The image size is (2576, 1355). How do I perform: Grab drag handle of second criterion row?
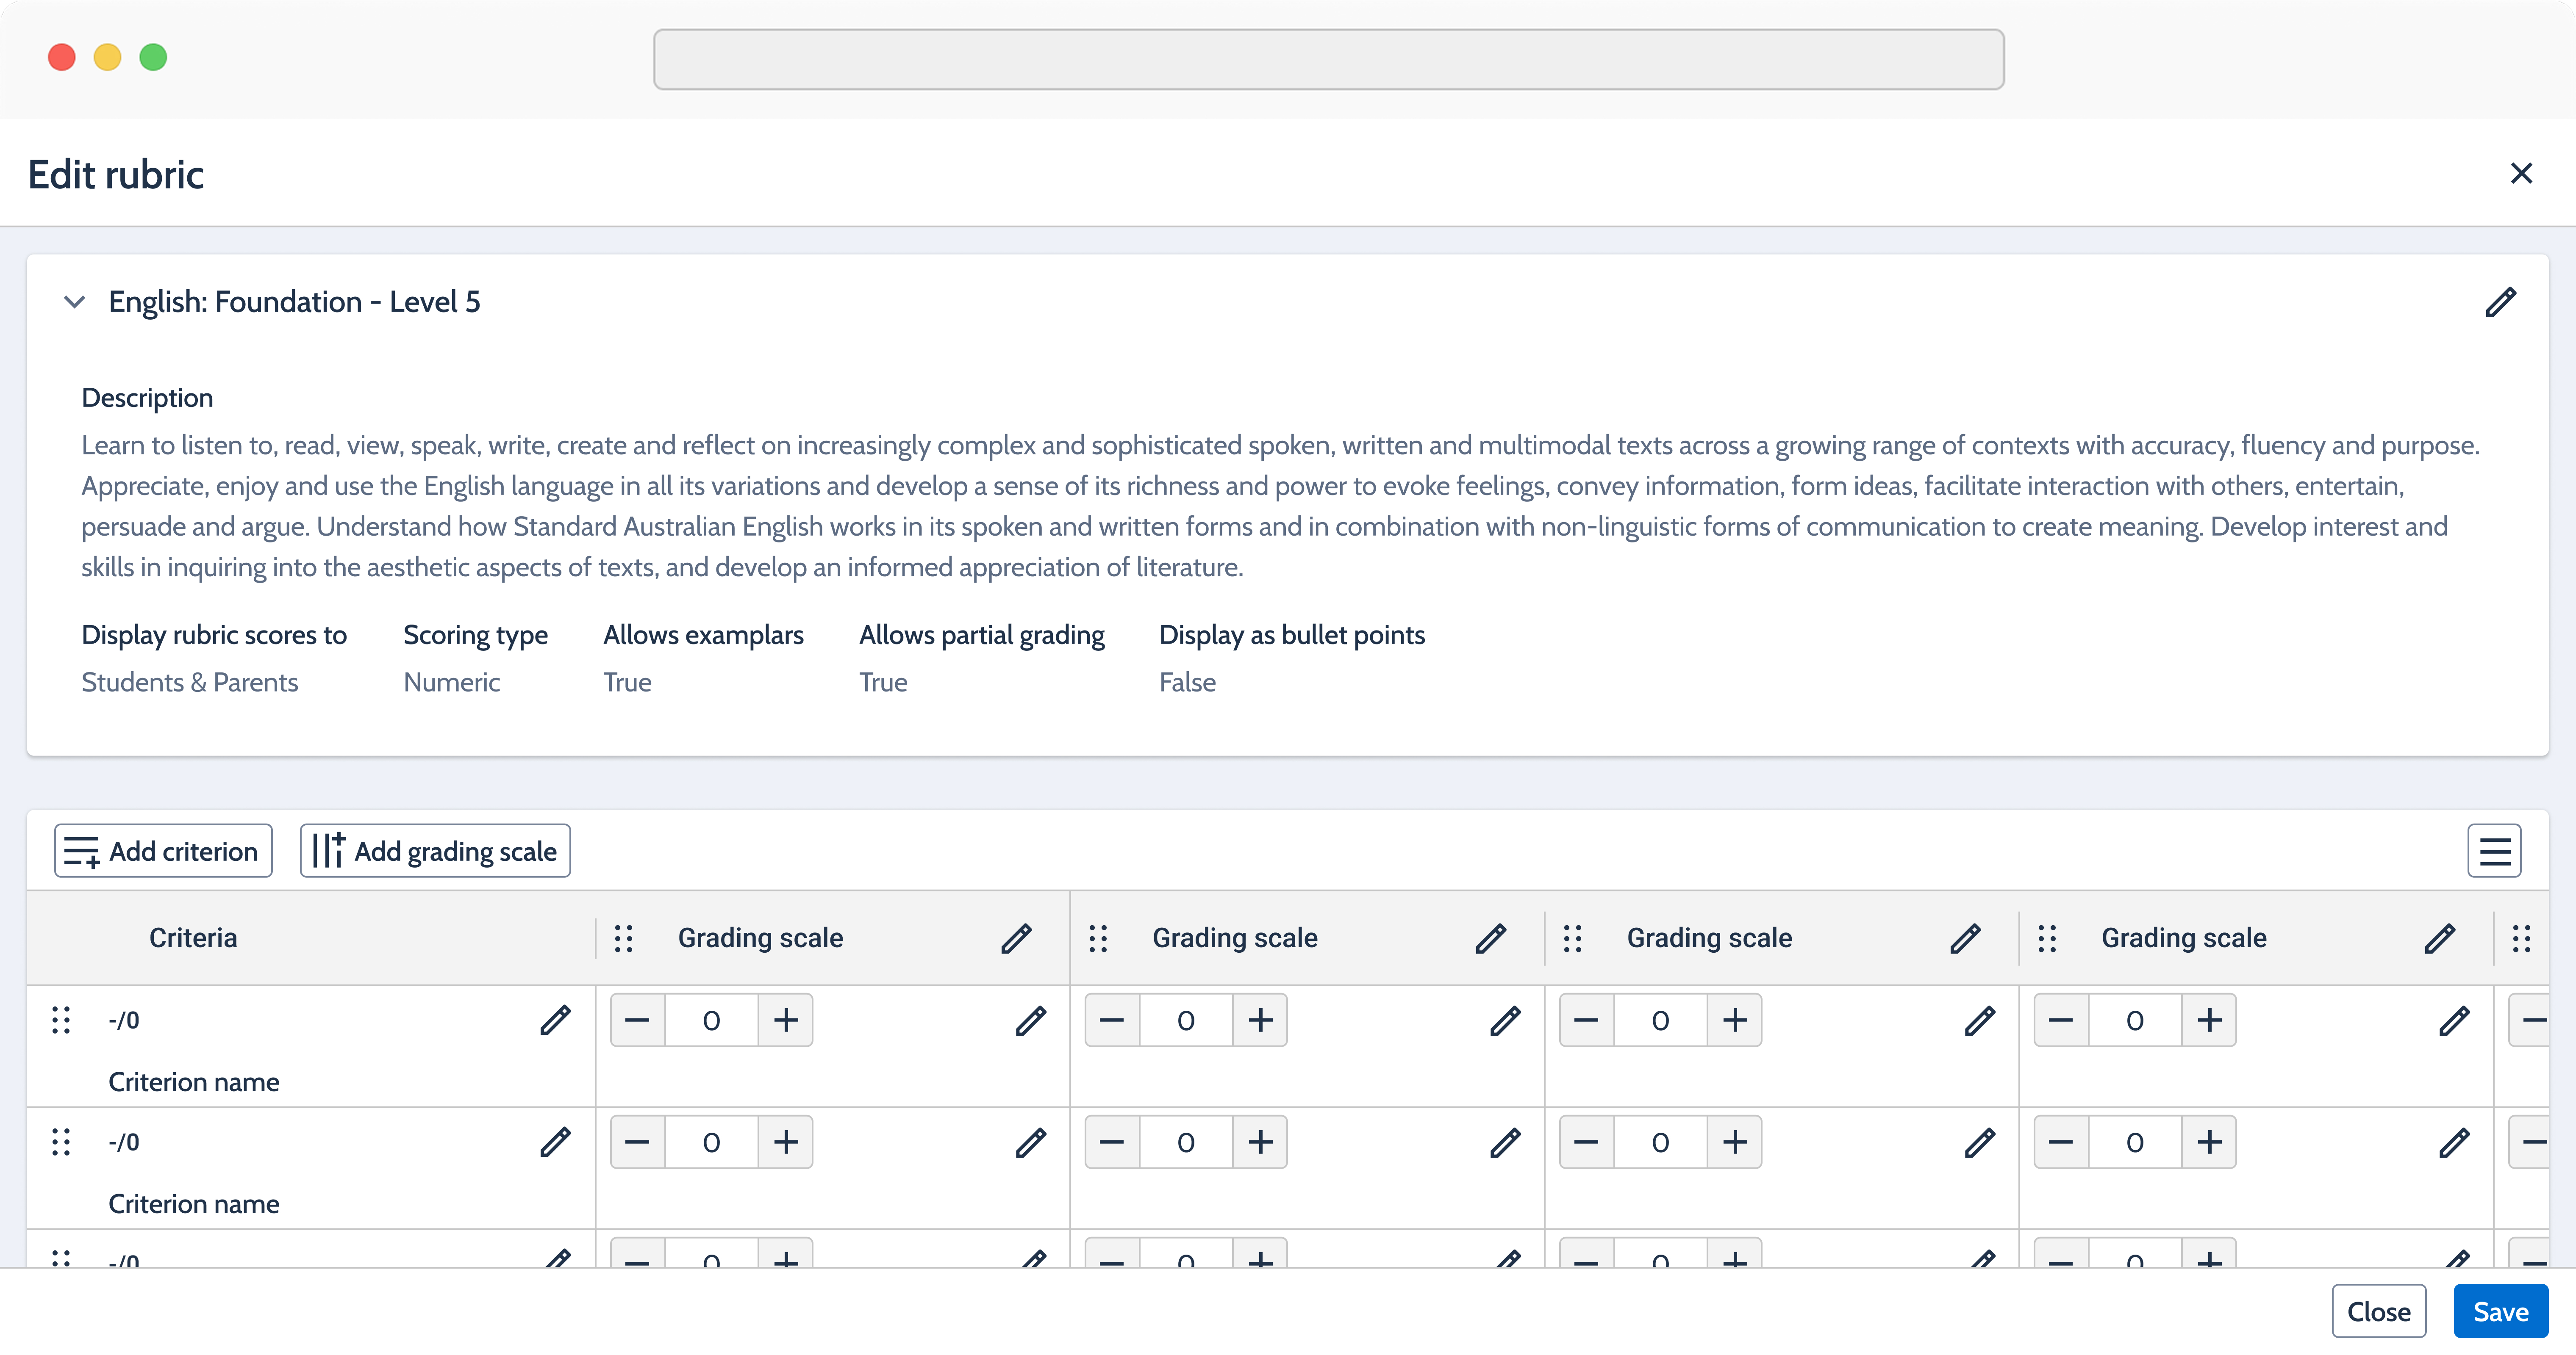coord(61,1141)
